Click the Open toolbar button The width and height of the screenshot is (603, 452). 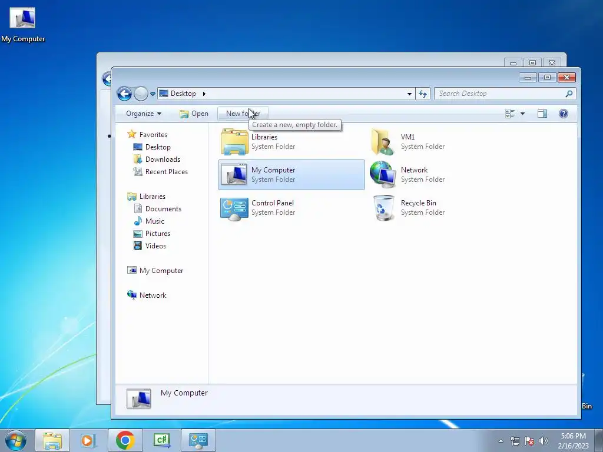(x=194, y=114)
